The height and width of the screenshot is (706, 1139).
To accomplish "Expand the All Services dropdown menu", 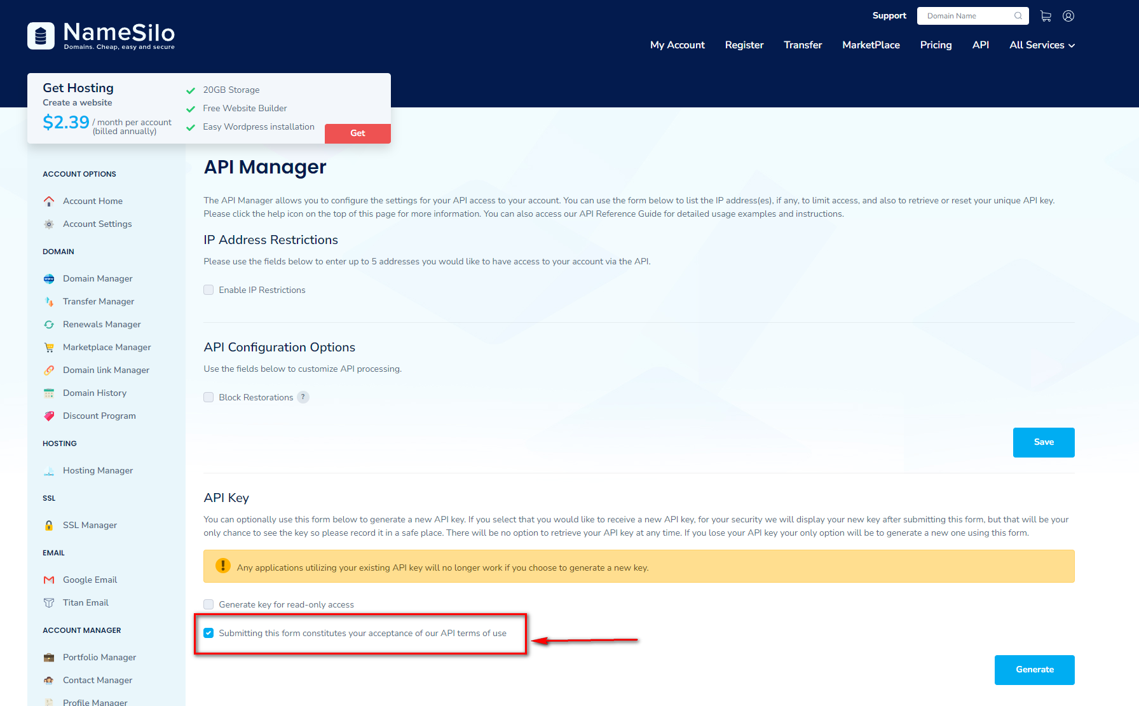I will 1042,45.
